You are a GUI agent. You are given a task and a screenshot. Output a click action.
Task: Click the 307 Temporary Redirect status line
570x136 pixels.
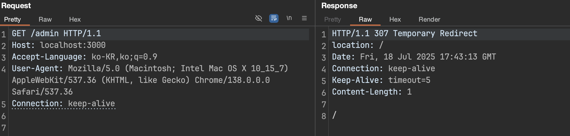405,34
